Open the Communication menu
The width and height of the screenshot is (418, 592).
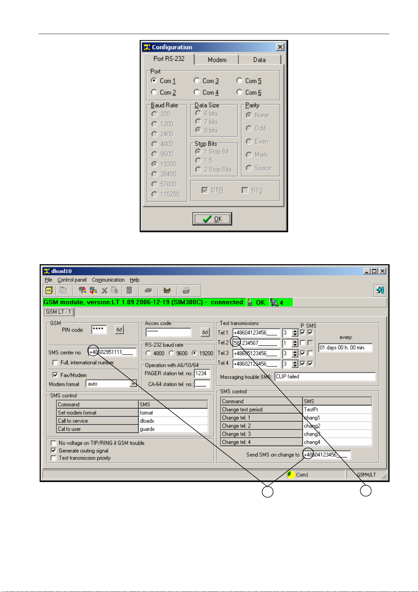tap(108, 280)
